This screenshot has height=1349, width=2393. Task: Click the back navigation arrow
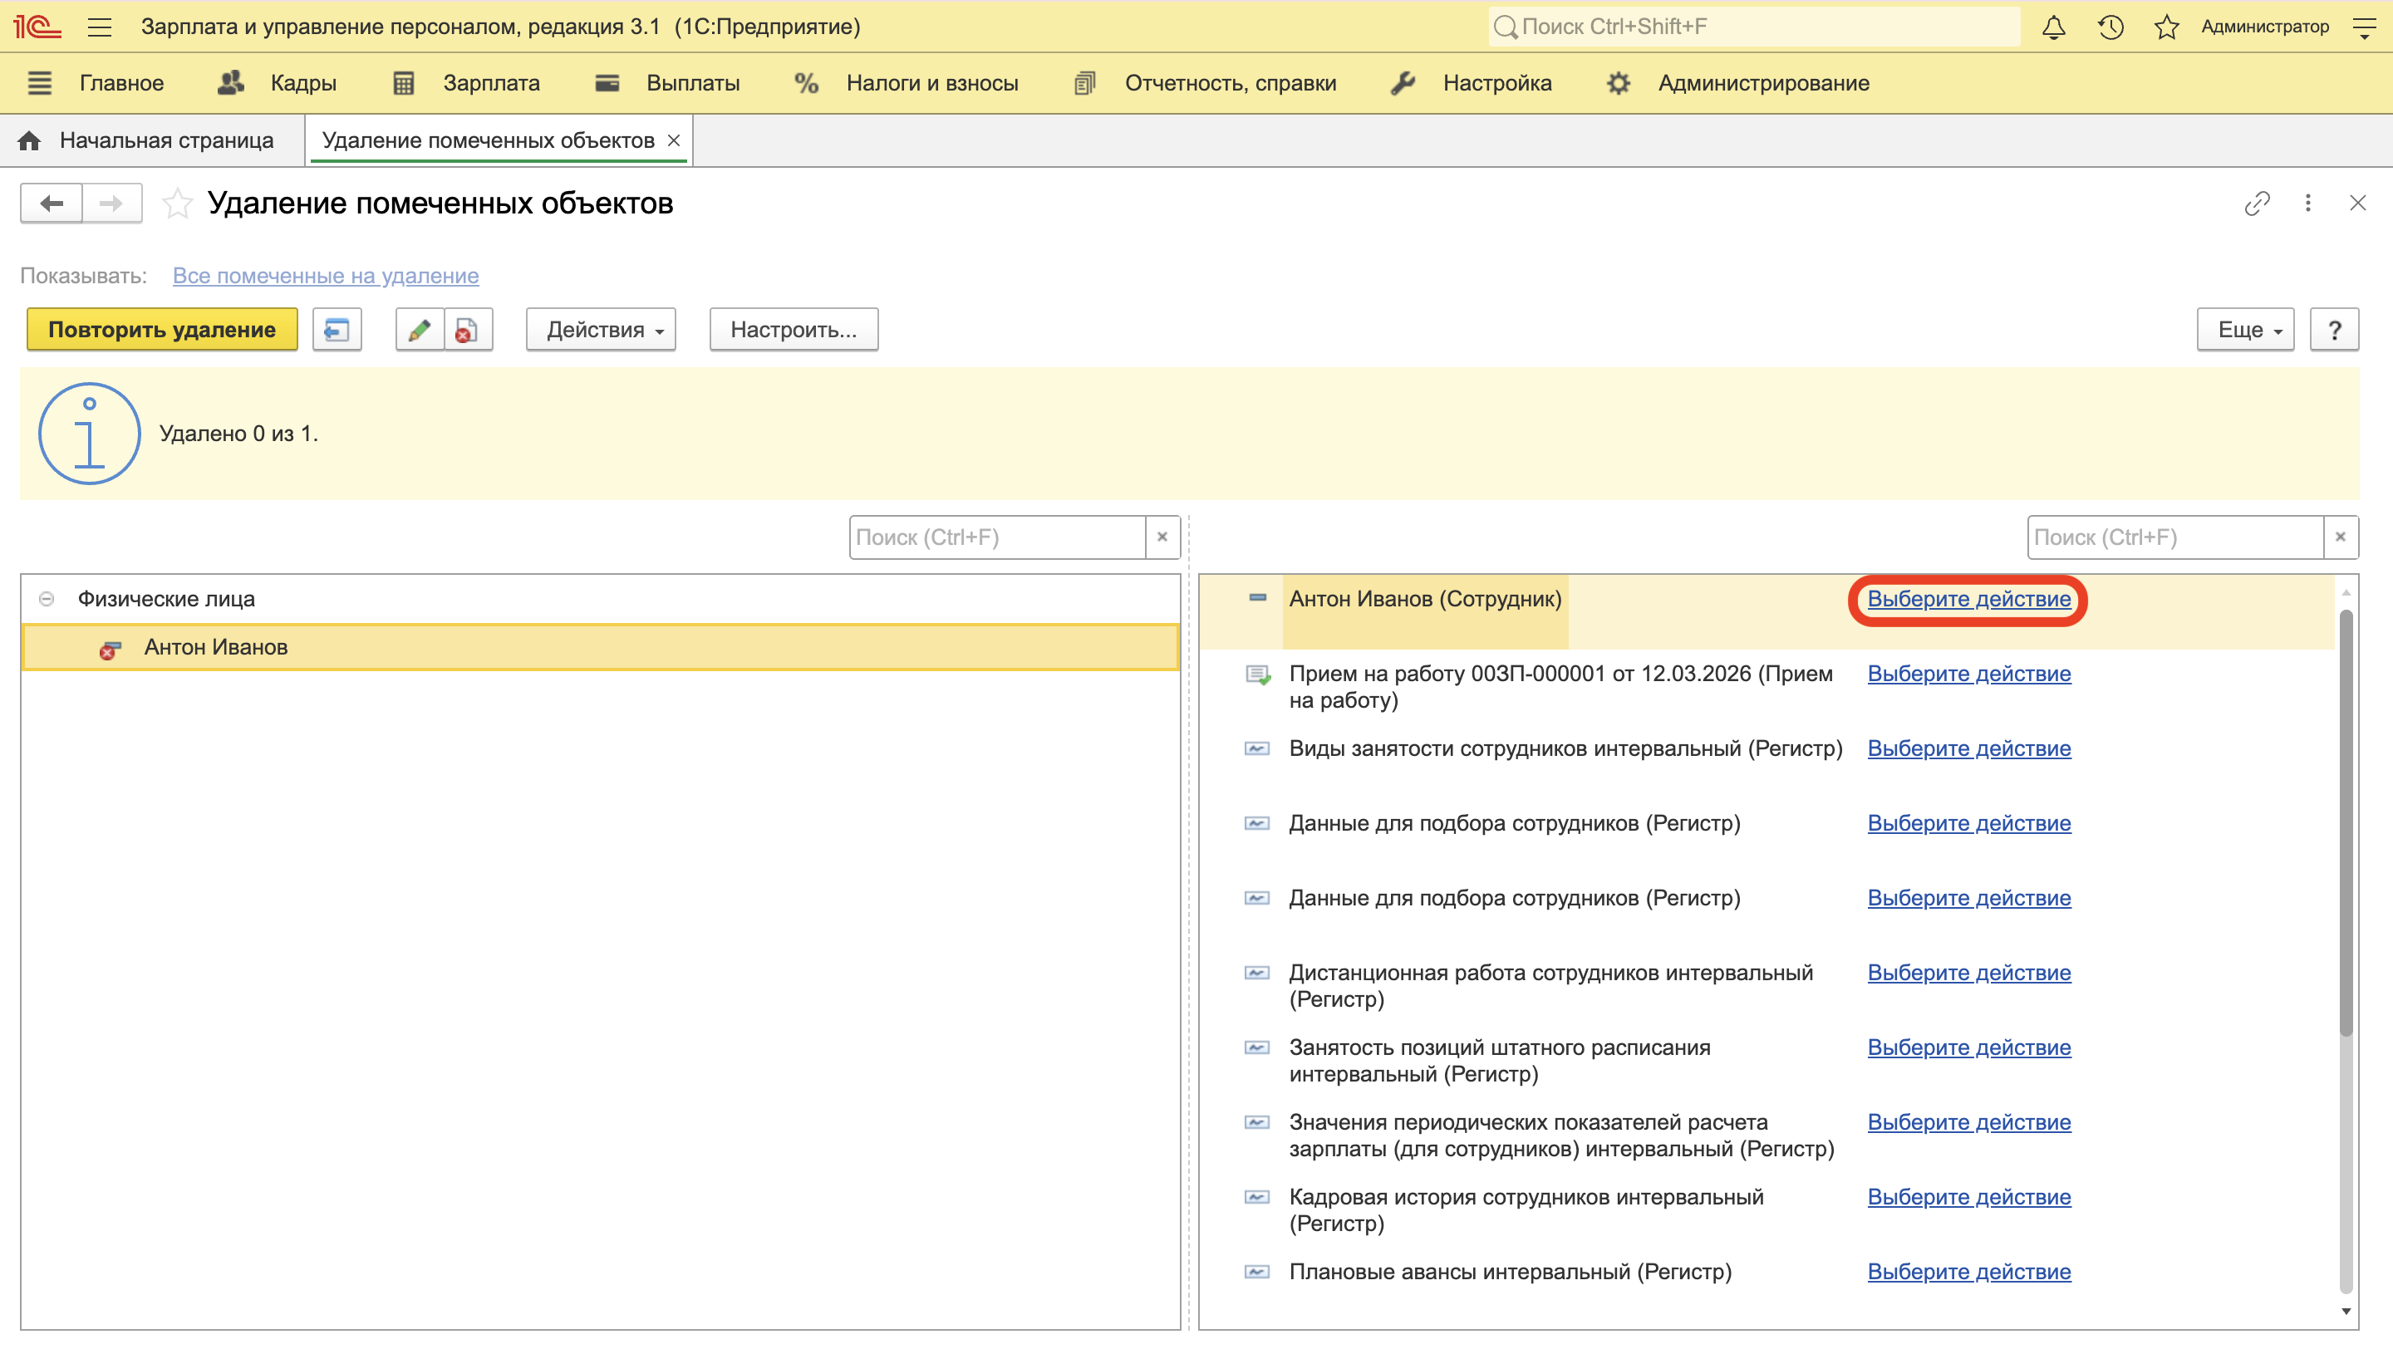52,204
